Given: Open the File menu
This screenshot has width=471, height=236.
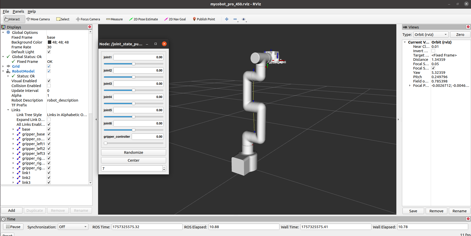Looking at the screenshot, I should pyautogui.click(x=6, y=11).
